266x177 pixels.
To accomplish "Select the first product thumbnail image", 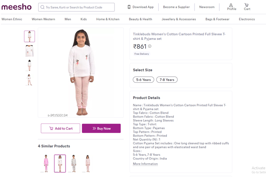I will [x=30, y=36].
